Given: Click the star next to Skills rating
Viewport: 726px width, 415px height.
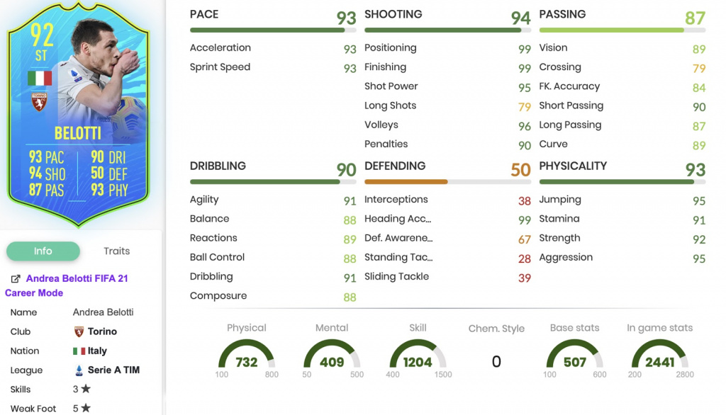Looking at the screenshot, I should [86, 389].
